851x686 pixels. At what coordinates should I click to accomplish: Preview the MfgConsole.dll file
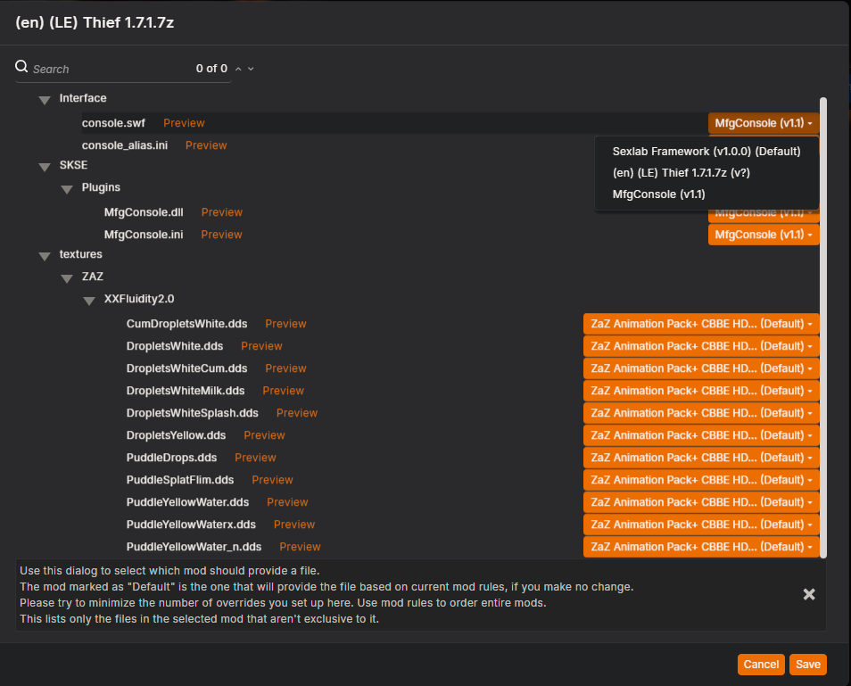[x=222, y=212]
